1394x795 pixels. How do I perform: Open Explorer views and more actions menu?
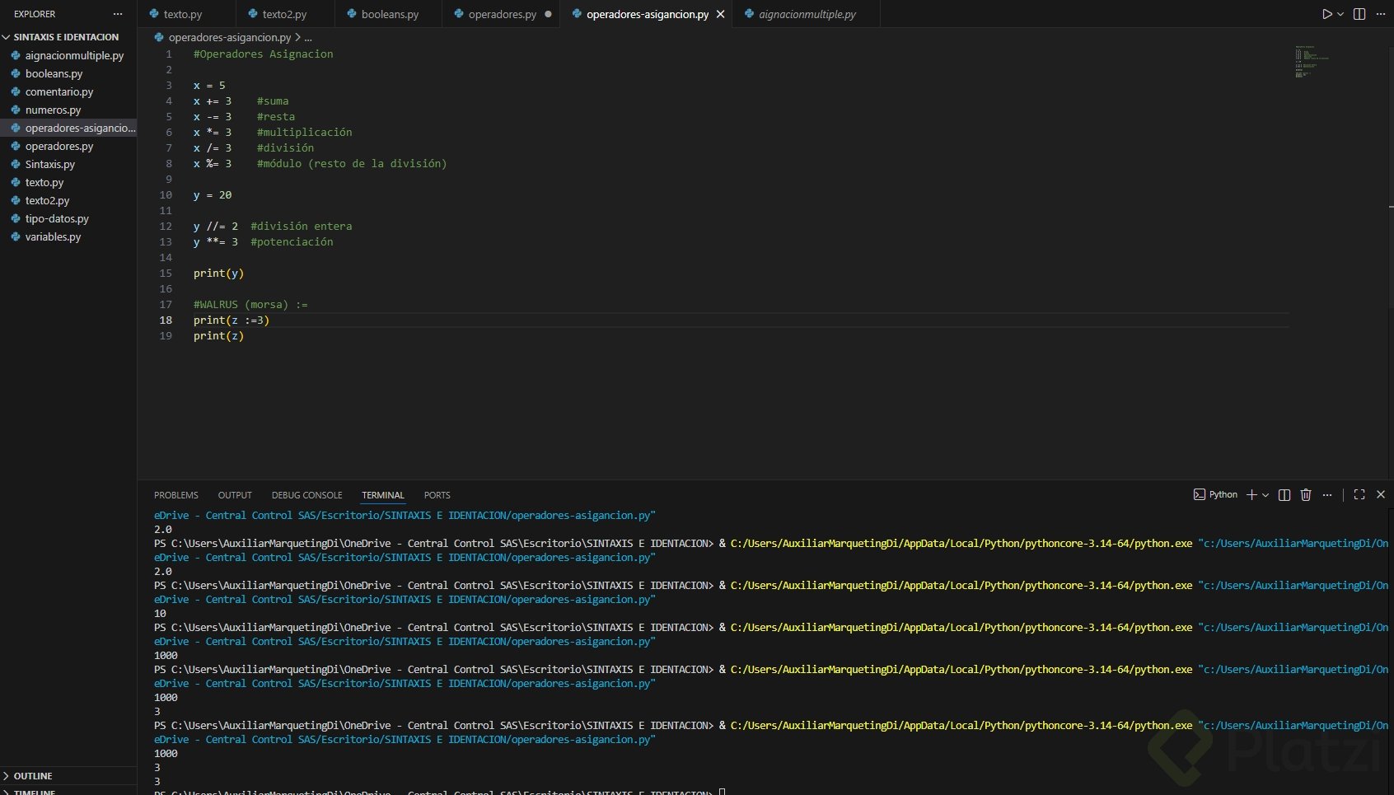(x=118, y=14)
